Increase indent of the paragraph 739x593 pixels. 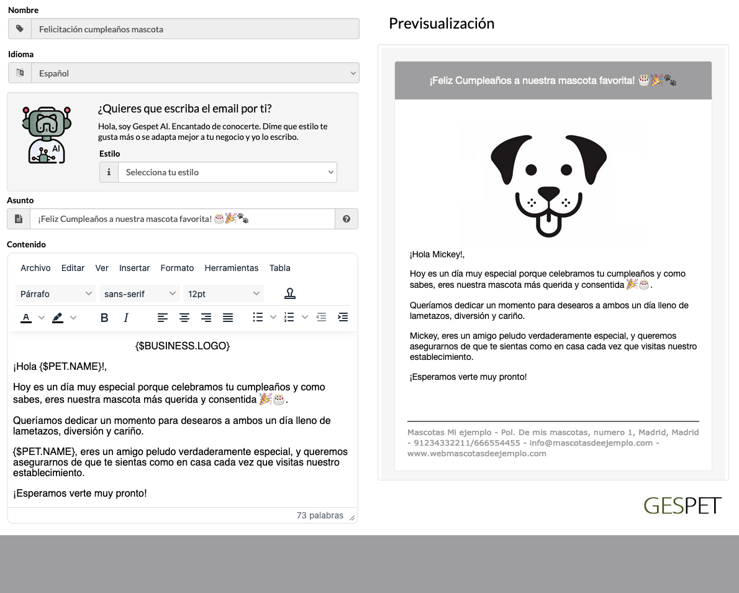click(x=342, y=318)
